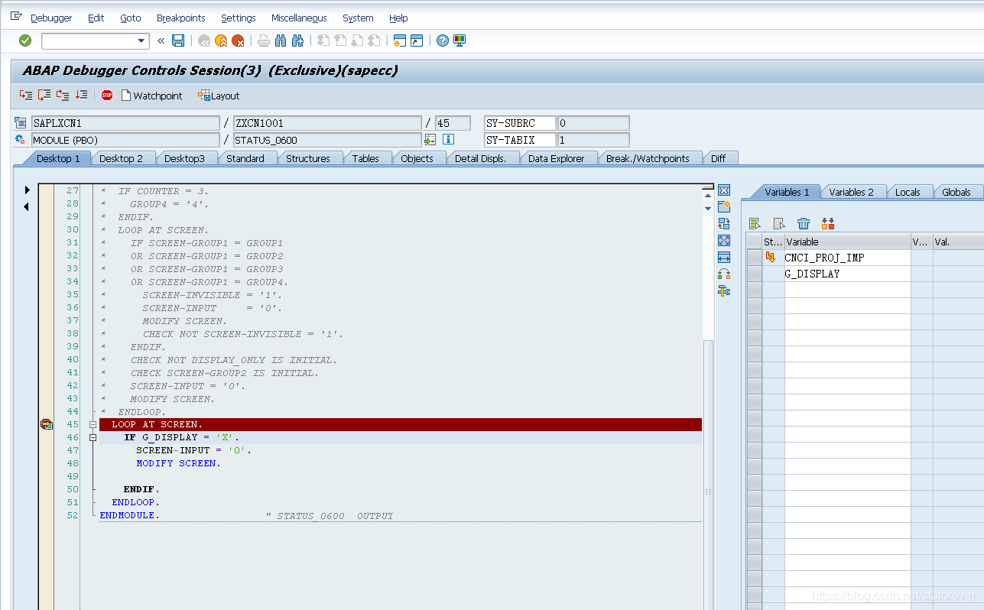The image size is (984, 610).
Task: Click the Full Screen tool icon
Action: 724,240
